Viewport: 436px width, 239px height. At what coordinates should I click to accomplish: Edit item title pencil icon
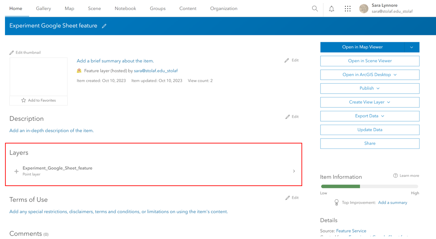click(x=104, y=26)
